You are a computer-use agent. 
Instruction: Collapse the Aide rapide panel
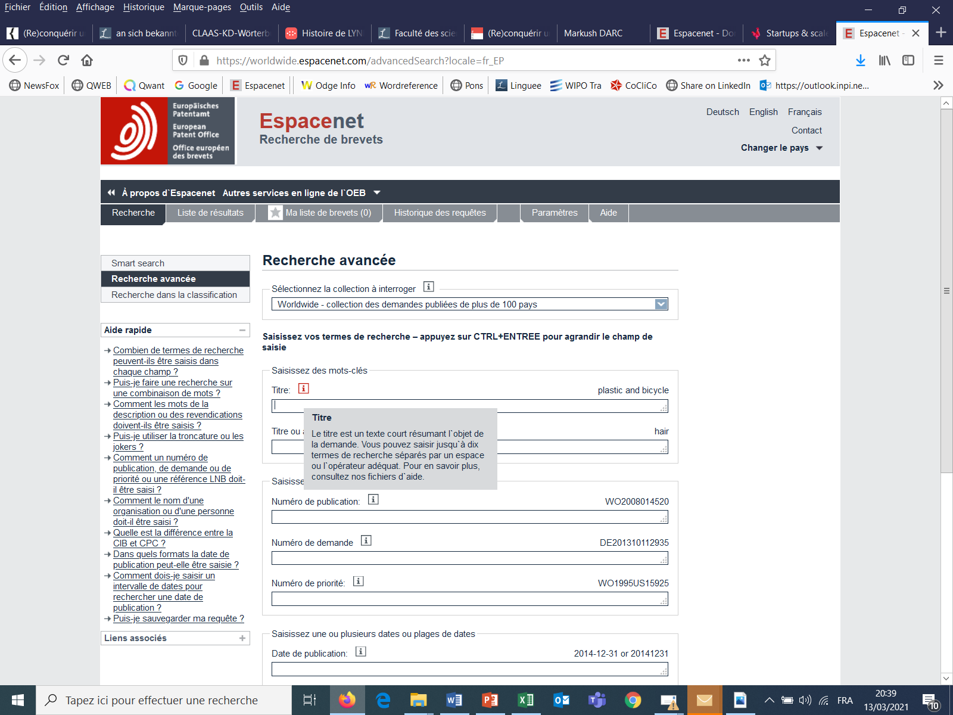pos(242,330)
